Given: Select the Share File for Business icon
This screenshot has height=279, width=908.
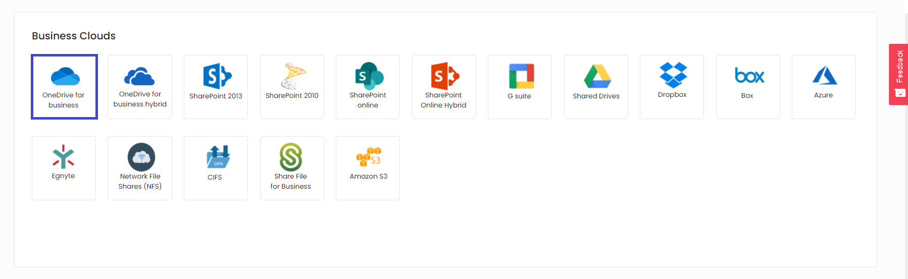Looking at the screenshot, I should click(x=291, y=157).
